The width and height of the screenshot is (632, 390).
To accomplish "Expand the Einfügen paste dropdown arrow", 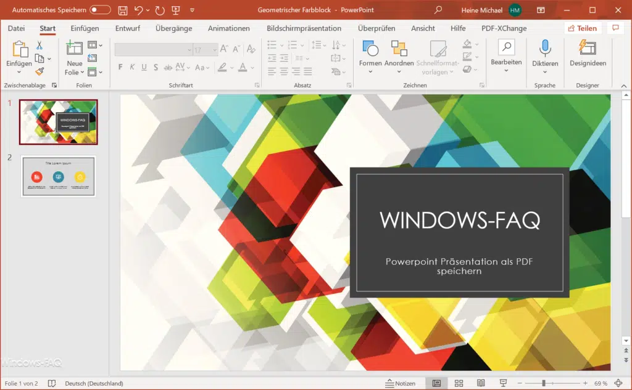I will point(19,72).
